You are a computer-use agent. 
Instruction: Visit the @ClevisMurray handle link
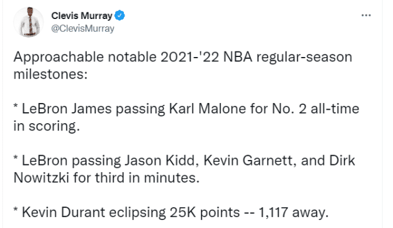tap(83, 29)
